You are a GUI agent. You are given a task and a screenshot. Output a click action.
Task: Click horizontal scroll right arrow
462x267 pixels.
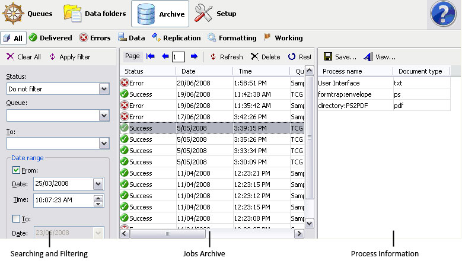pos(299,233)
